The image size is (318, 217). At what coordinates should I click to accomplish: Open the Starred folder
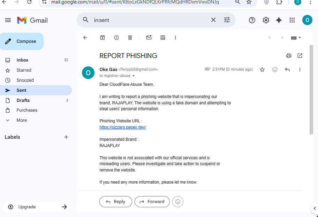[x=36, y=70]
